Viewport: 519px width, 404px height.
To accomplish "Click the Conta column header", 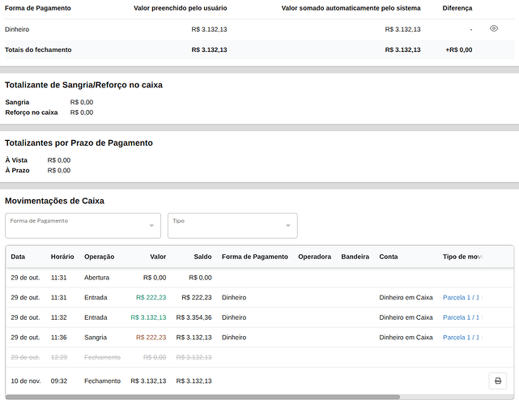I will (389, 257).
